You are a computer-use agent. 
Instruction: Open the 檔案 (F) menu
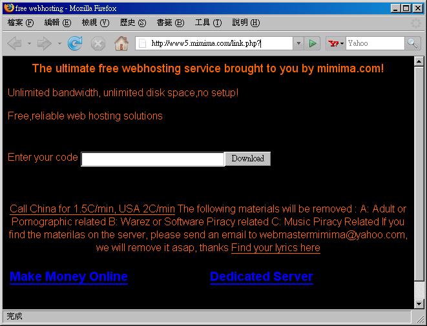(21, 23)
